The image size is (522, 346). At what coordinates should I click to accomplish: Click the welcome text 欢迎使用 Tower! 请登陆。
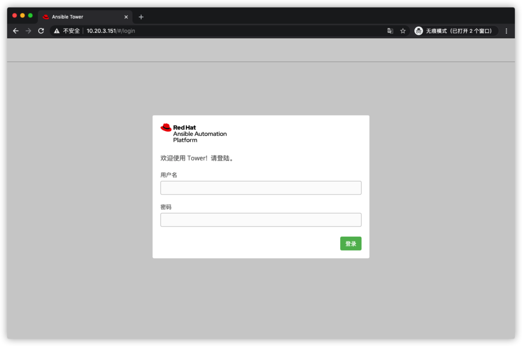click(197, 158)
